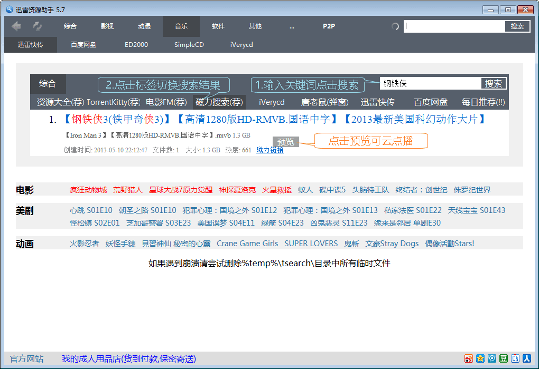Open anime link 火影忍者
The height and width of the screenshot is (369, 539).
(84, 244)
